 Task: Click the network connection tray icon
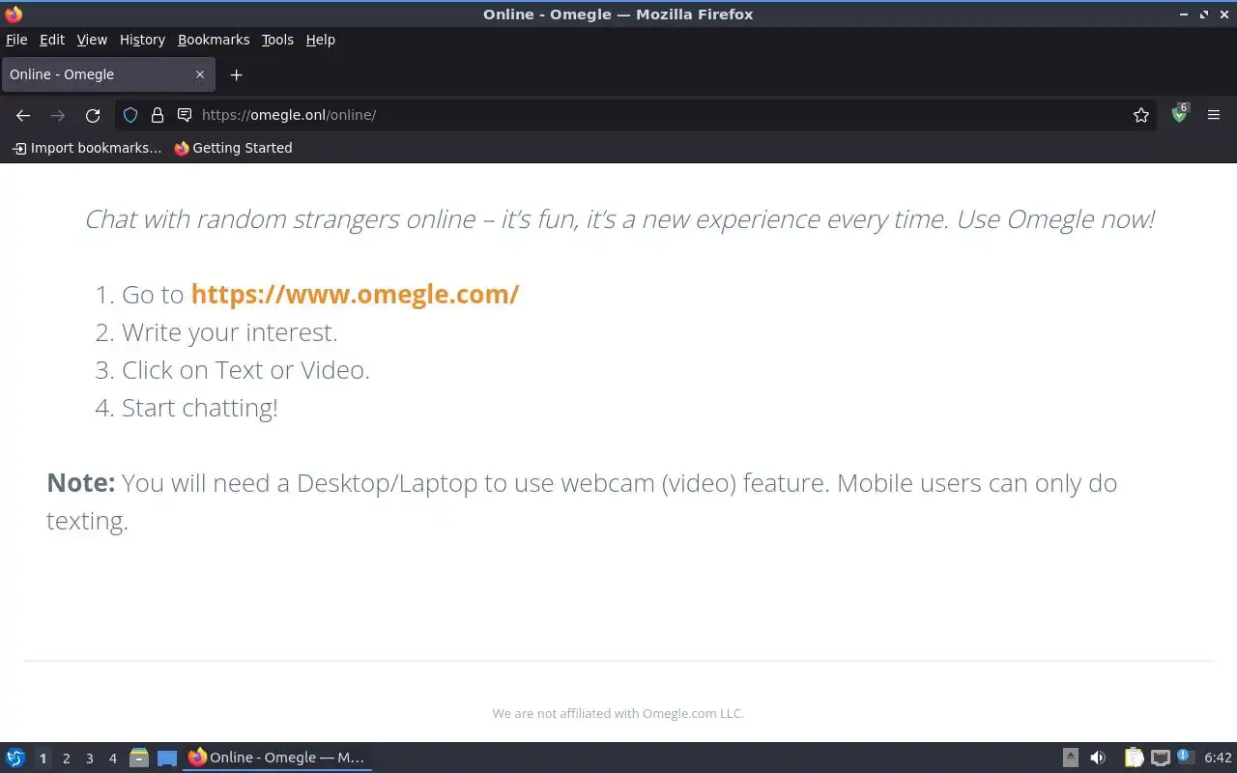click(1161, 758)
